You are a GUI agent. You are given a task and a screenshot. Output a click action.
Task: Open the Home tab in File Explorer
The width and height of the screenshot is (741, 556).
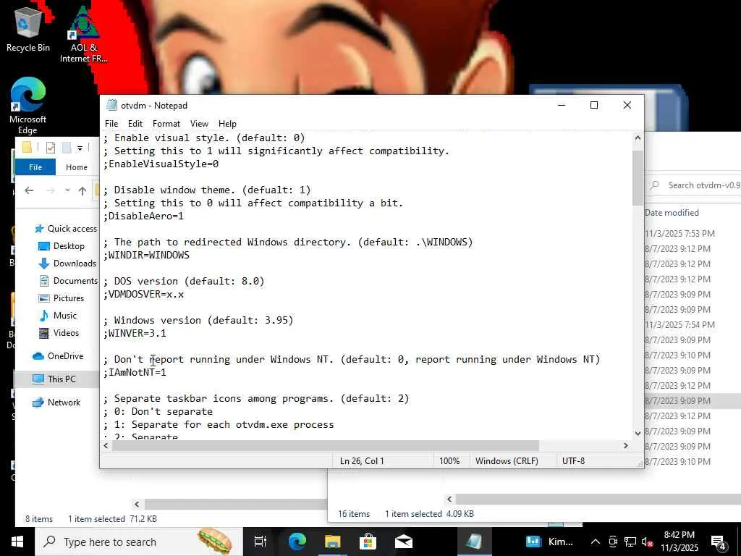(x=77, y=167)
